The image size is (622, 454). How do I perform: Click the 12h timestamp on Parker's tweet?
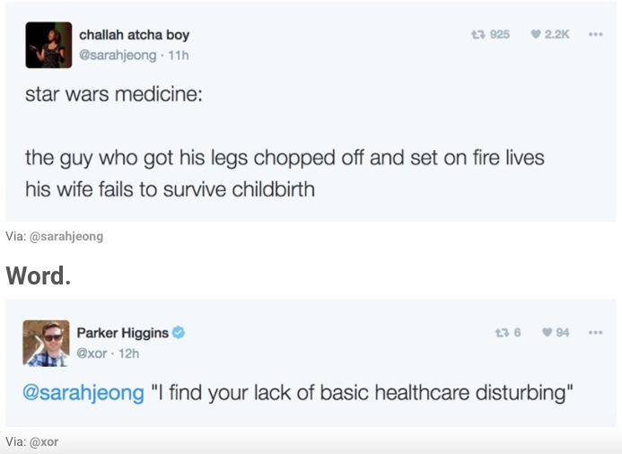click(129, 353)
